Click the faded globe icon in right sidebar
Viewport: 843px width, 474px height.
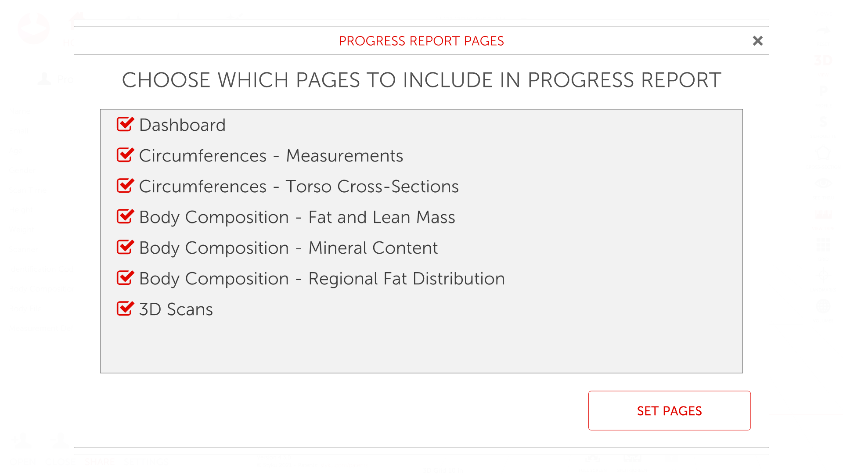(823, 306)
